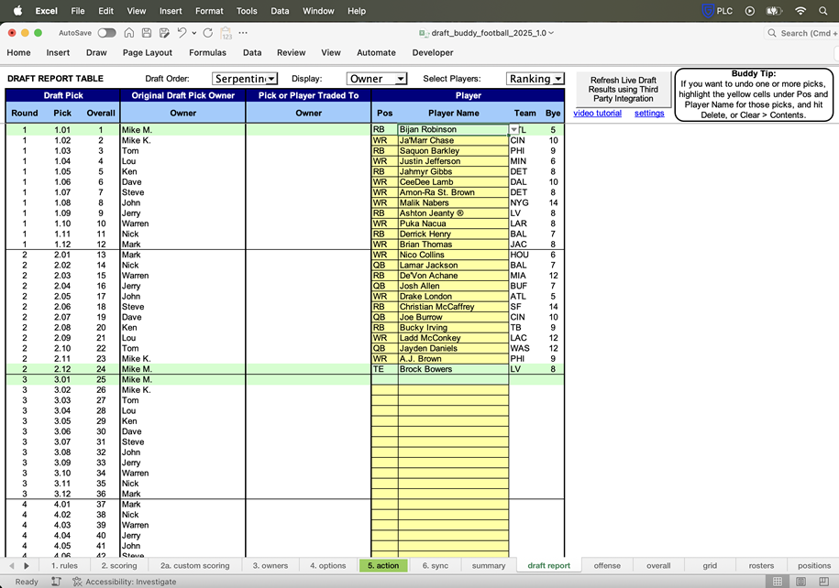Switch to Page Break Preview icon
Image resolution: width=839 pixels, height=588 pixels.
(x=824, y=582)
